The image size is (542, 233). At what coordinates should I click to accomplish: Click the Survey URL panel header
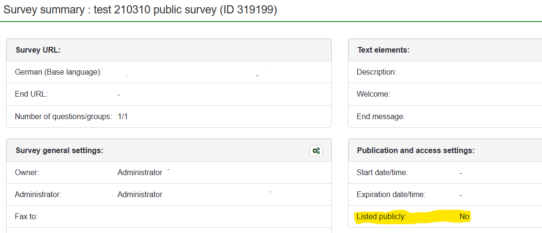click(x=38, y=50)
